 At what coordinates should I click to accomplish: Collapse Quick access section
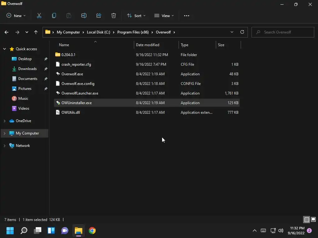4,49
